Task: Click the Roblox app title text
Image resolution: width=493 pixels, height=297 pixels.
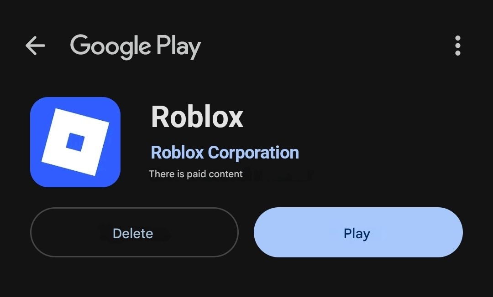Action: 197,117
